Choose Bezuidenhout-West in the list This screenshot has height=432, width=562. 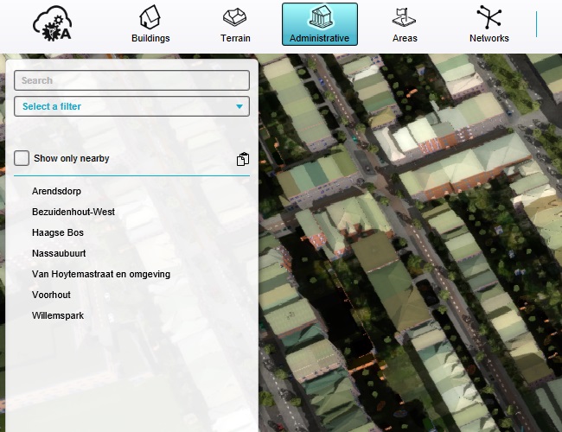(73, 212)
